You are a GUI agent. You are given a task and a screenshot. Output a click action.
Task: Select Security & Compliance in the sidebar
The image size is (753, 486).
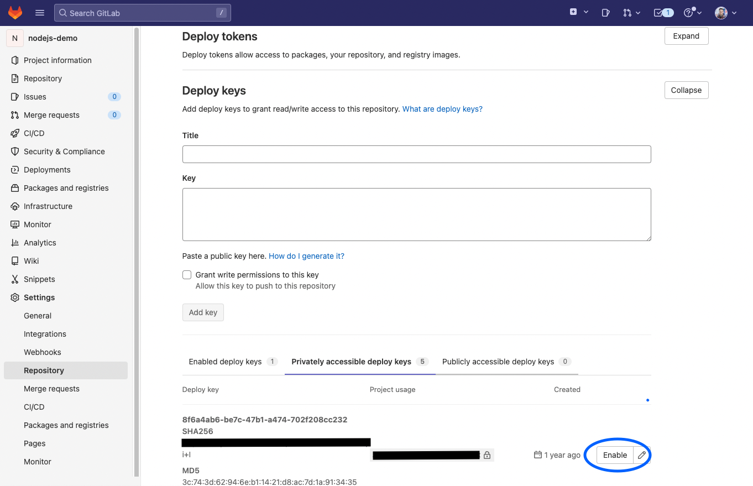tap(63, 151)
